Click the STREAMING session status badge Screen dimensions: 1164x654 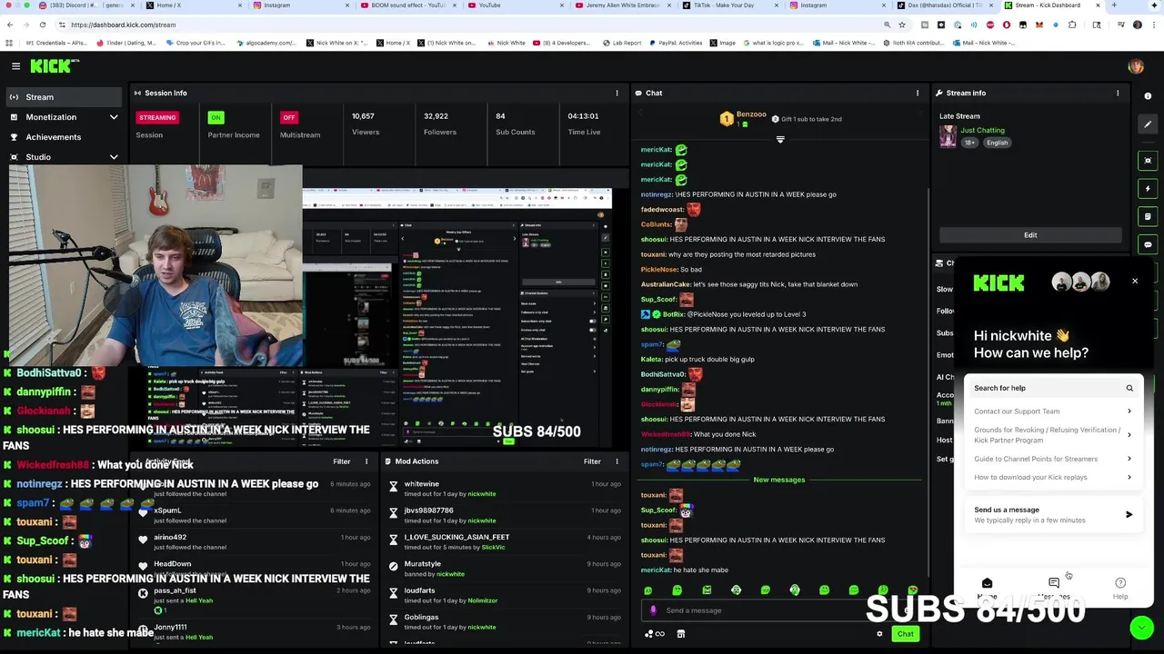click(x=157, y=117)
